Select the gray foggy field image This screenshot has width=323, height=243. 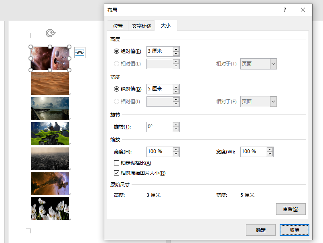pyautogui.click(x=50, y=159)
